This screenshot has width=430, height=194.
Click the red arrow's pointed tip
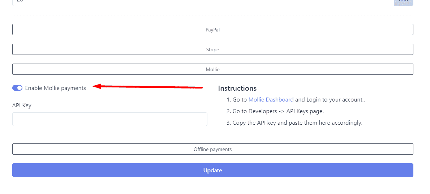click(x=94, y=86)
